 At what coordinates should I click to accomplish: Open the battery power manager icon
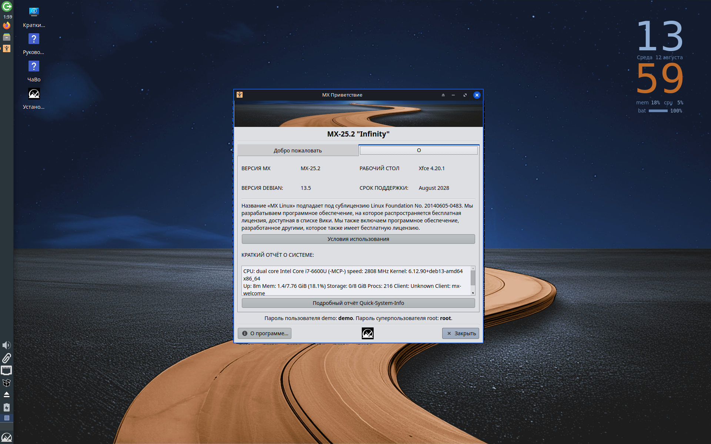(7, 407)
